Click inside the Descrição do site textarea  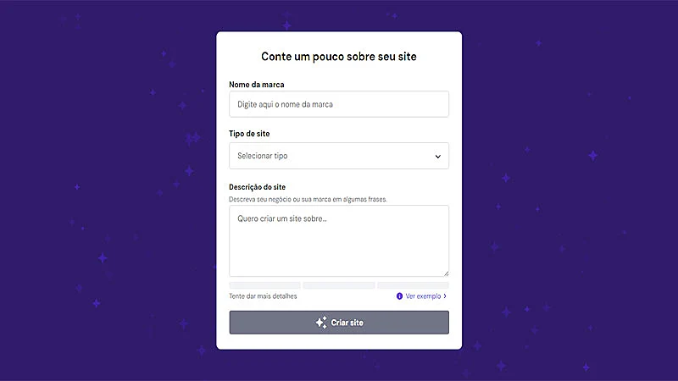[338, 240]
